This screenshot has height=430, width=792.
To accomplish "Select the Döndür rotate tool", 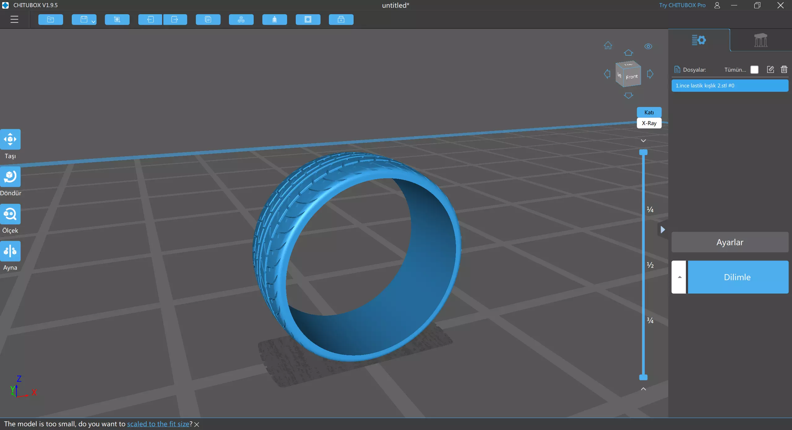I will [10, 176].
